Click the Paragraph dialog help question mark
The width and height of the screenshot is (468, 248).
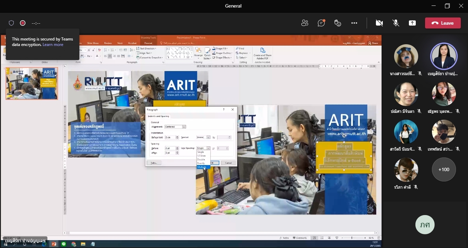[x=224, y=109]
